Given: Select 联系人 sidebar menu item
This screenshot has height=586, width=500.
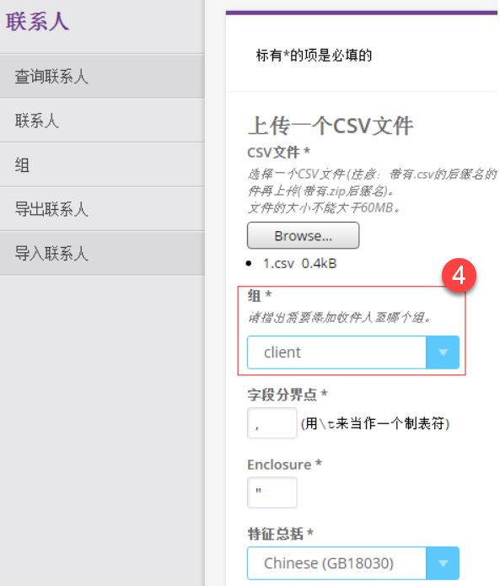Looking at the screenshot, I should (x=102, y=121).
